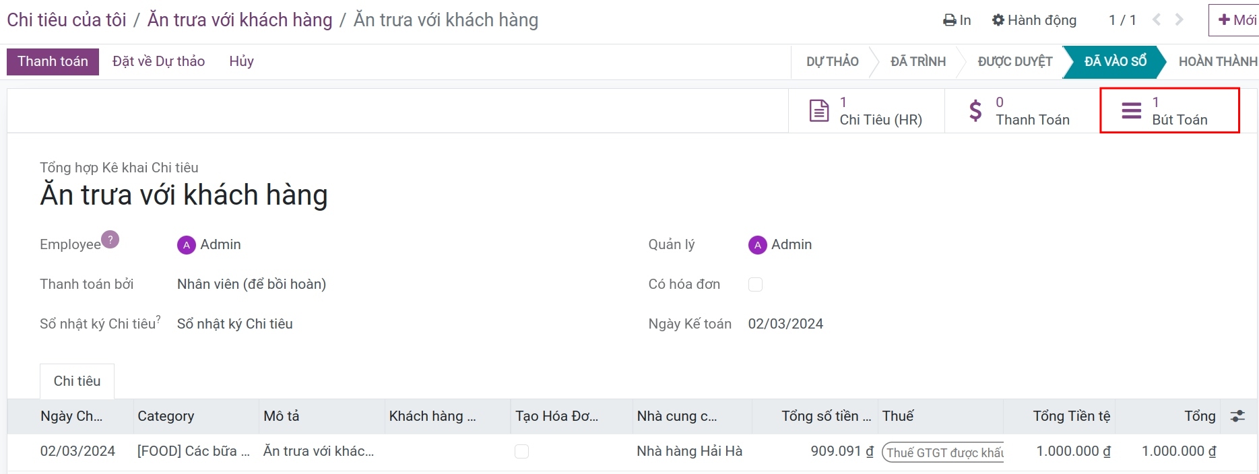
Task: Select the ĐƯỢC DUYỆT status stage
Action: click(x=1015, y=61)
